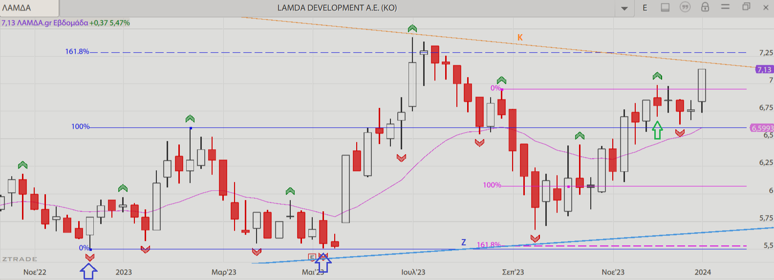774x280 pixels.
Task: Click red chevron just above magenta 161.8% line
Action: point(536,238)
